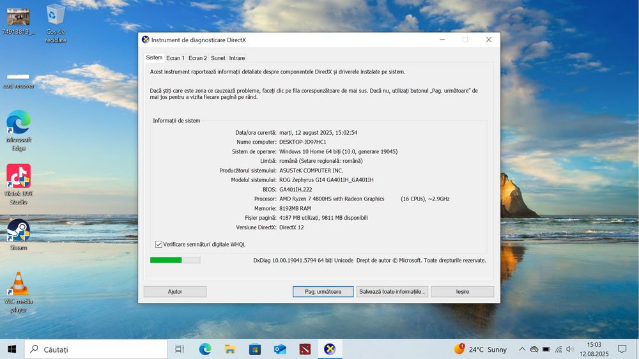Toggle Verificare semnături digitale WHQL checkbox

[x=158, y=245]
